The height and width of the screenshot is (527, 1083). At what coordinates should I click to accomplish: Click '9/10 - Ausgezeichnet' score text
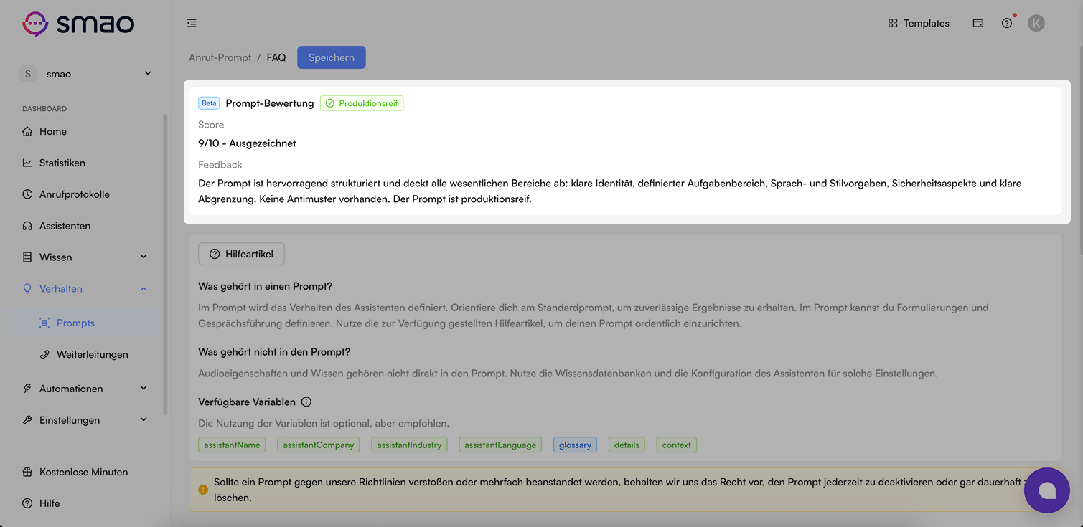pos(247,143)
